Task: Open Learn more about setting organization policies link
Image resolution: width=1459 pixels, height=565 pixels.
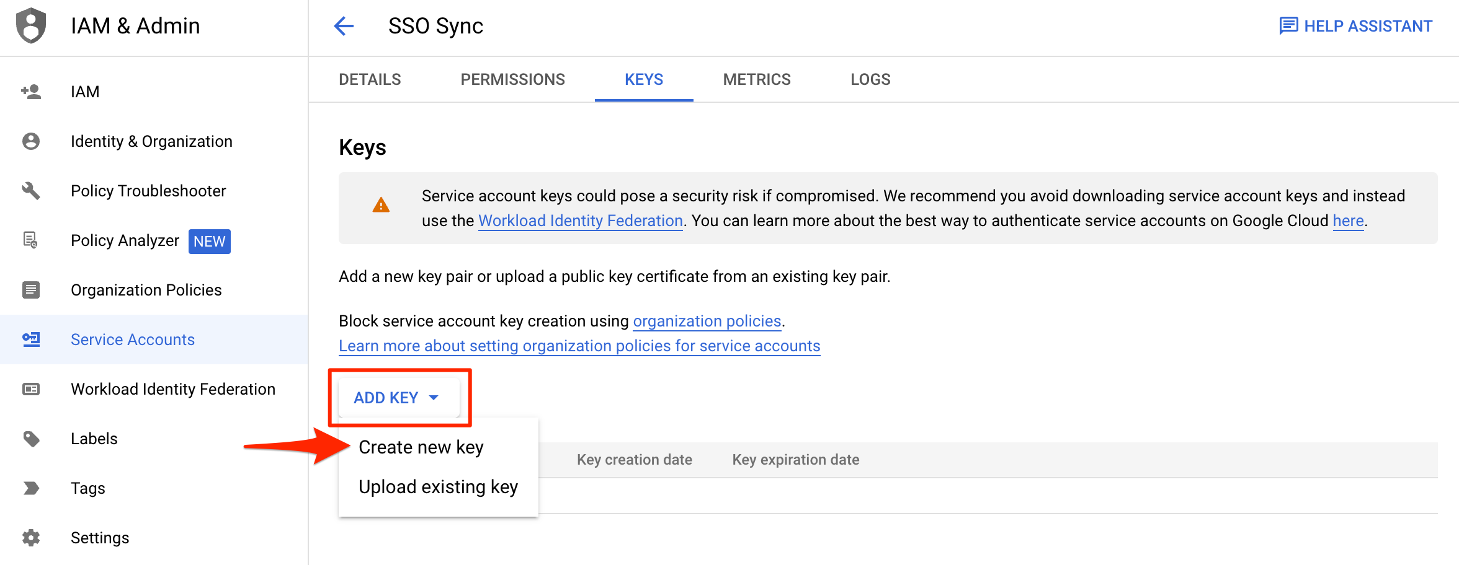Action: pos(579,346)
